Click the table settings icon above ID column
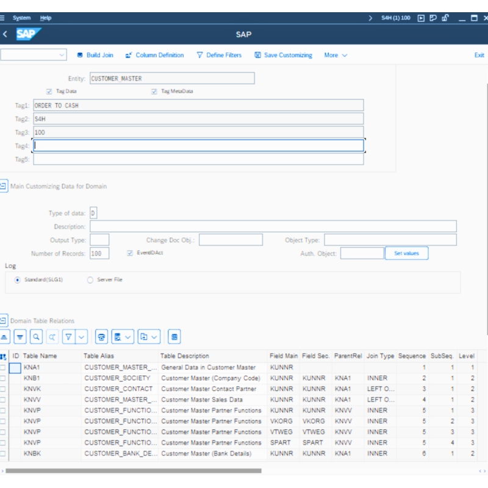Screen dimensions: 488x488 pos(4,356)
